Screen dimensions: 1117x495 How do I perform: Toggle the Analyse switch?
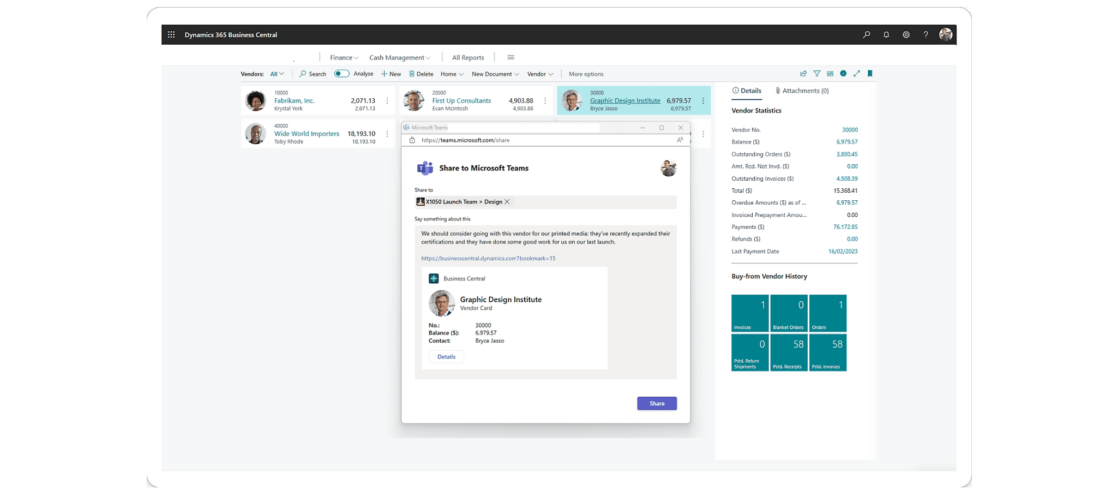pyautogui.click(x=341, y=74)
